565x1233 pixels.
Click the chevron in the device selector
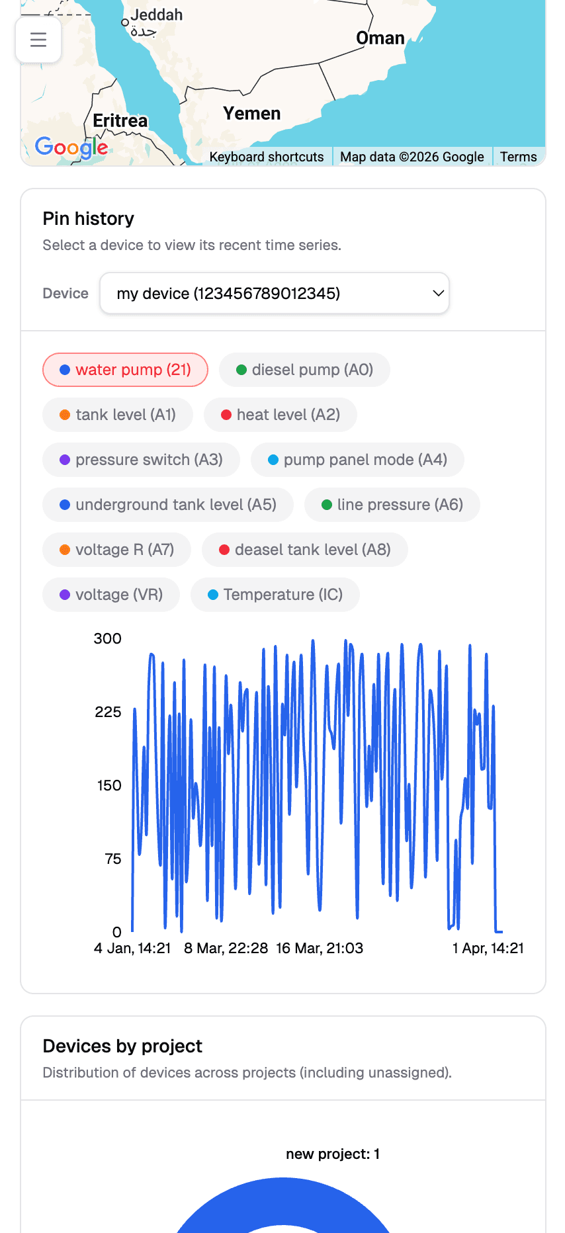coord(437,293)
